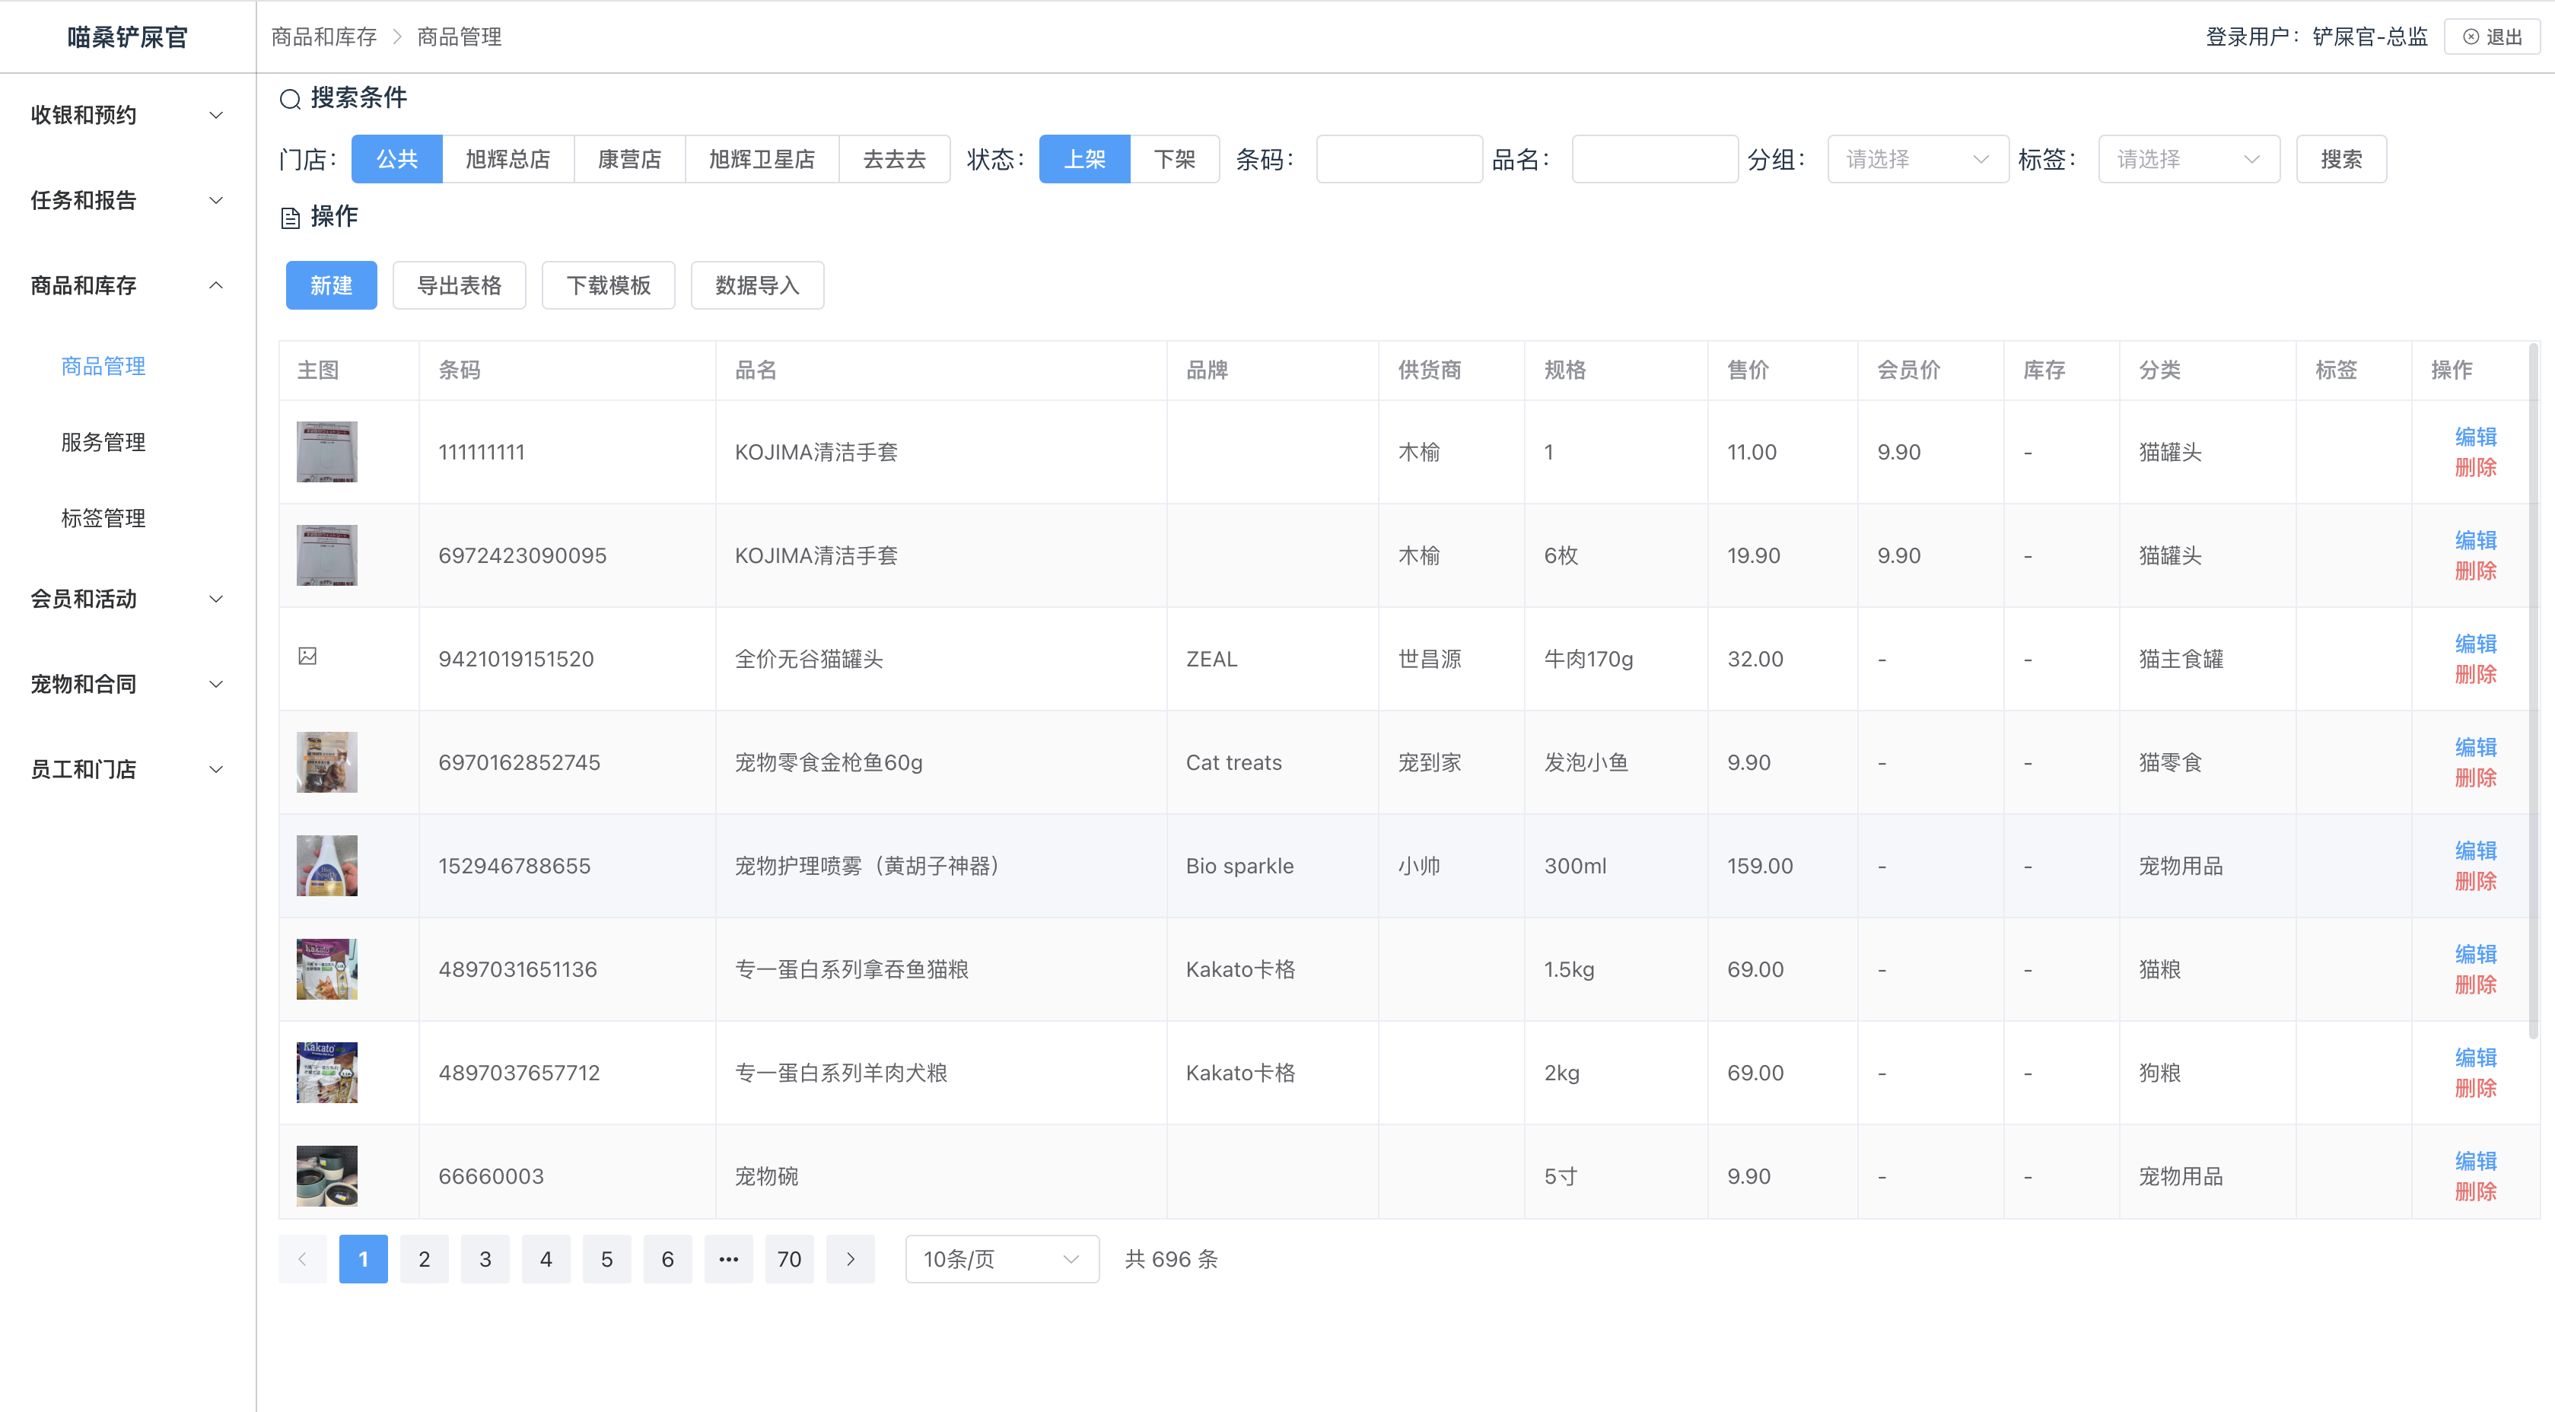This screenshot has height=1412, width=2555.
Task: Select the 下架 status option
Action: [x=1173, y=159]
